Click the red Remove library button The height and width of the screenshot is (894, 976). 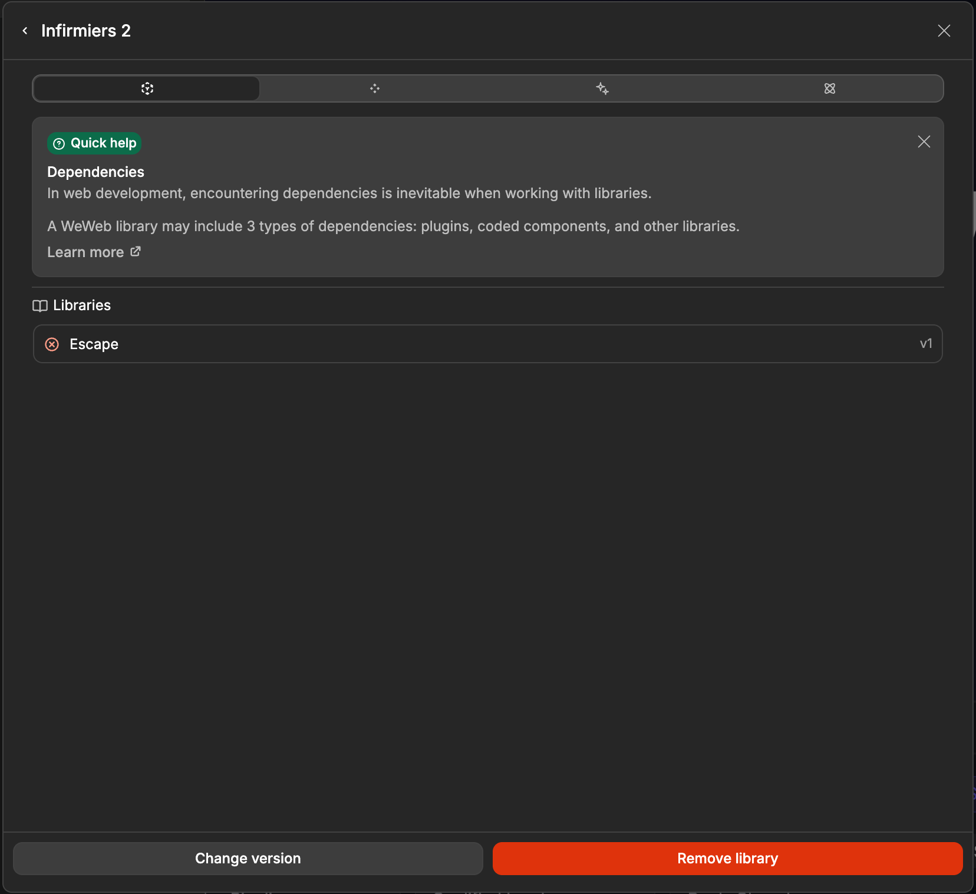728,859
